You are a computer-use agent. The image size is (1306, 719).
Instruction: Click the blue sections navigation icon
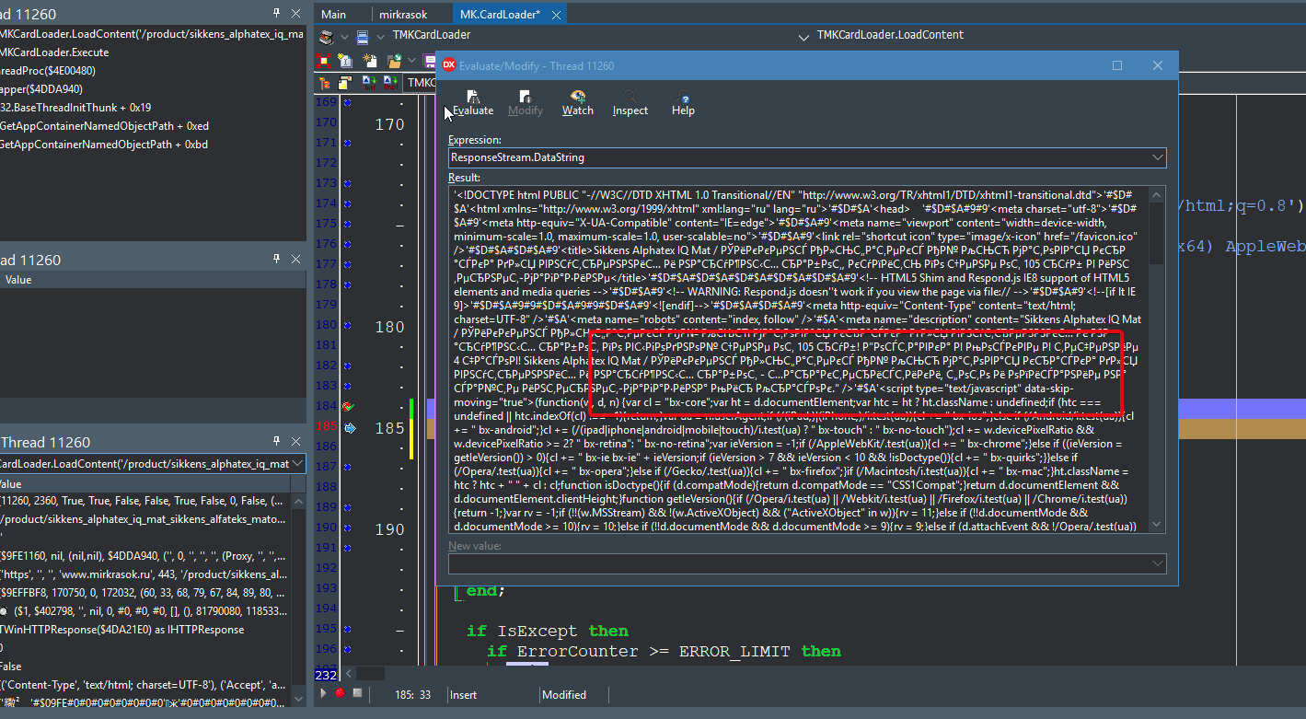click(363, 37)
